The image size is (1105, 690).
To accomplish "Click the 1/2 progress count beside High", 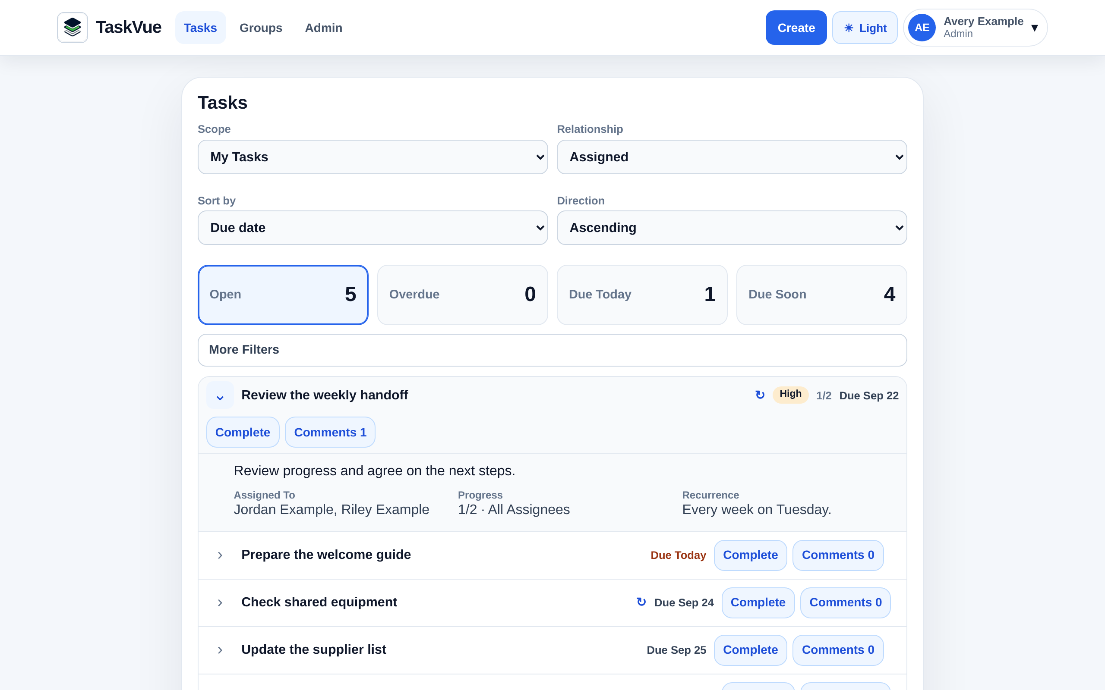I will pos(824,395).
